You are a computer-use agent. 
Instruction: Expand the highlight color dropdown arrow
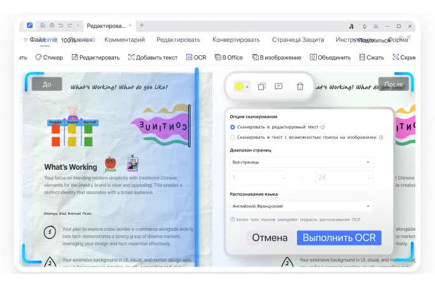(x=247, y=87)
